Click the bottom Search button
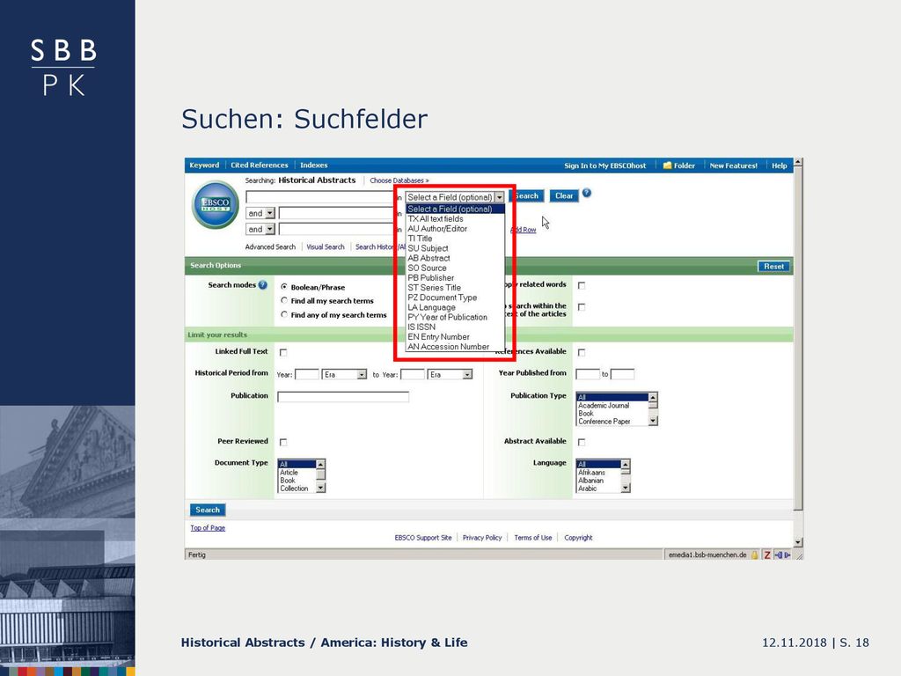Screen dimensions: 901x676 (208, 510)
